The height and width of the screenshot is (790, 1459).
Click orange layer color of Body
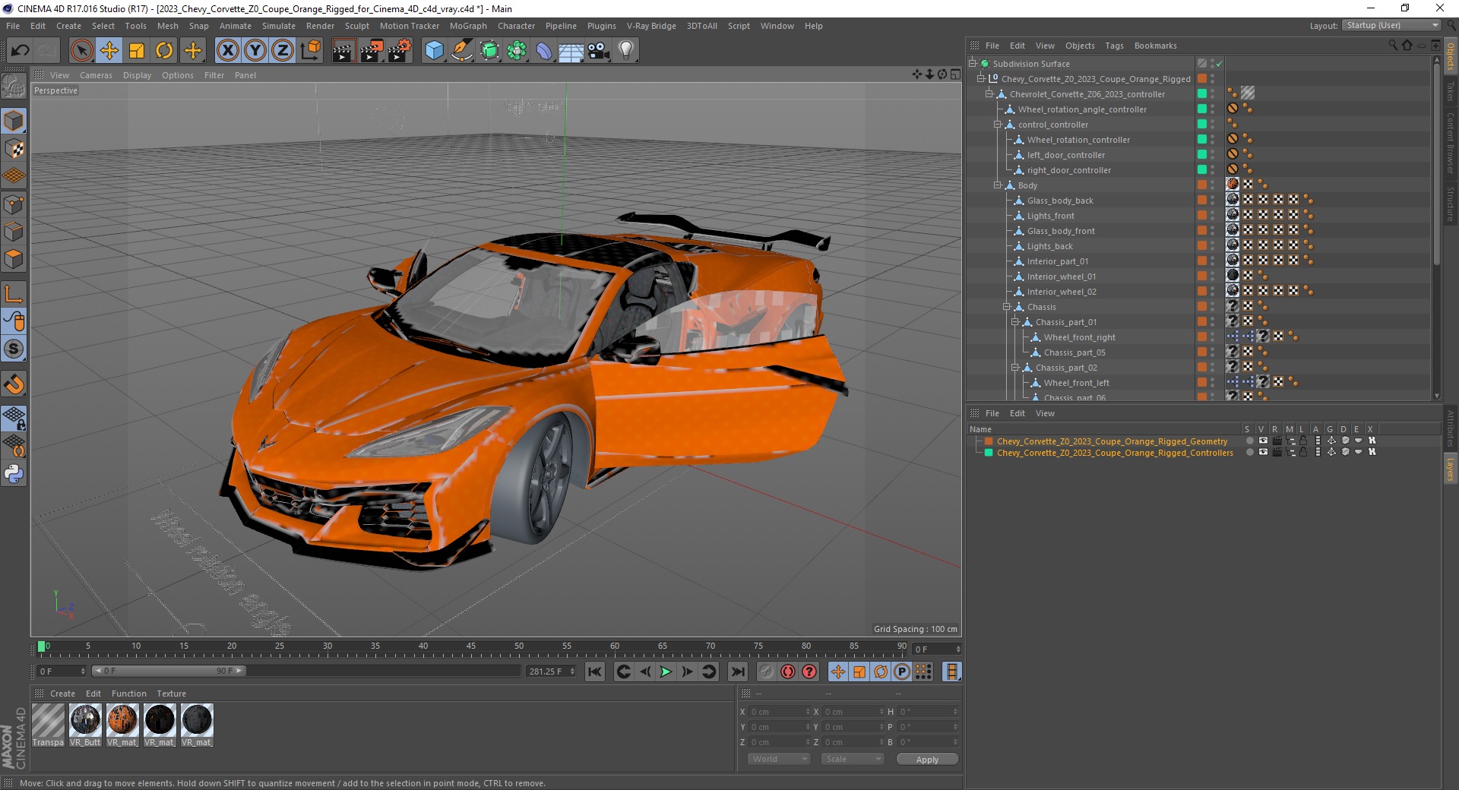pos(1202,185)
